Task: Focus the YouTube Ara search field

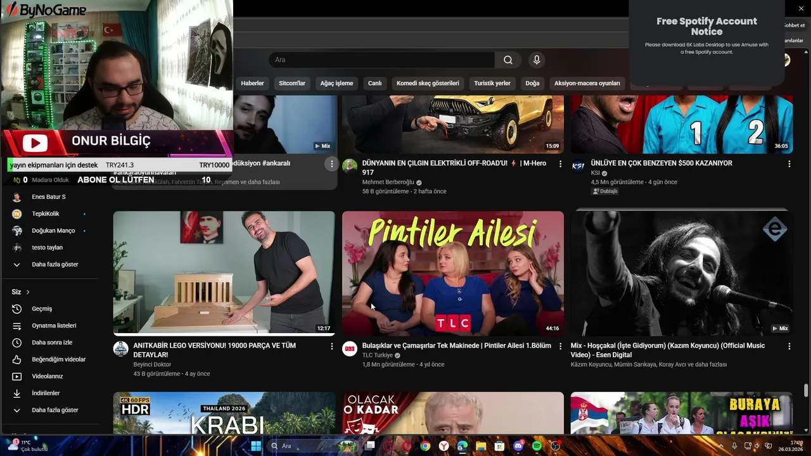Action: 382,60
